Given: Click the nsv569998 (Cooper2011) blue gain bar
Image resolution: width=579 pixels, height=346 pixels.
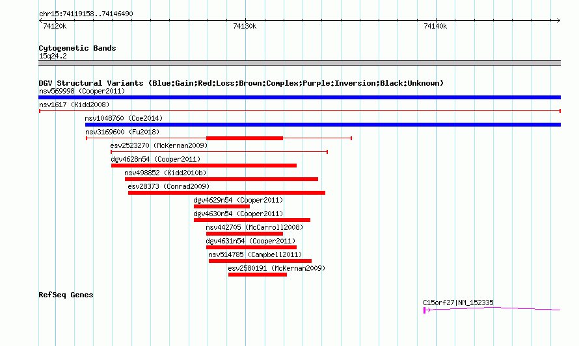Looking at the screenshot, I should (x=299, y=97).
